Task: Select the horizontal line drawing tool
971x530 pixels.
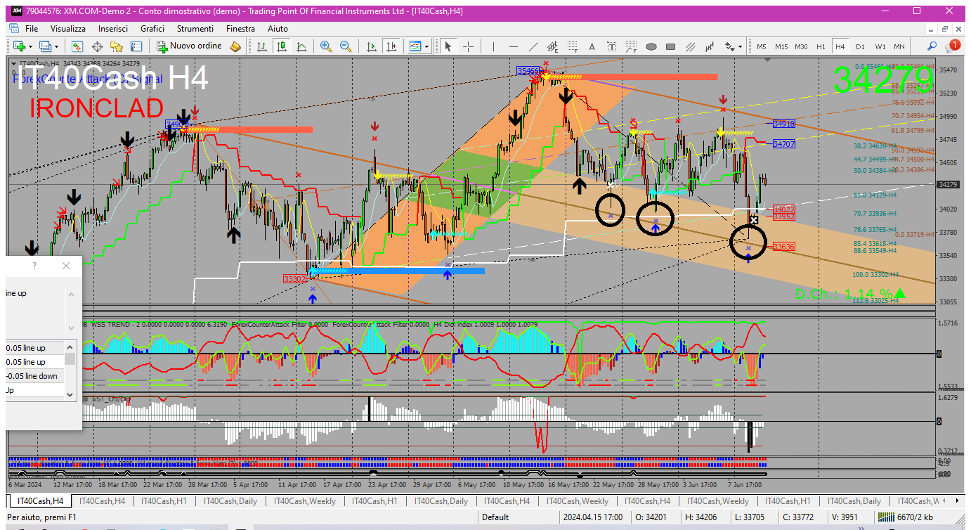Action: click(514, 46)
